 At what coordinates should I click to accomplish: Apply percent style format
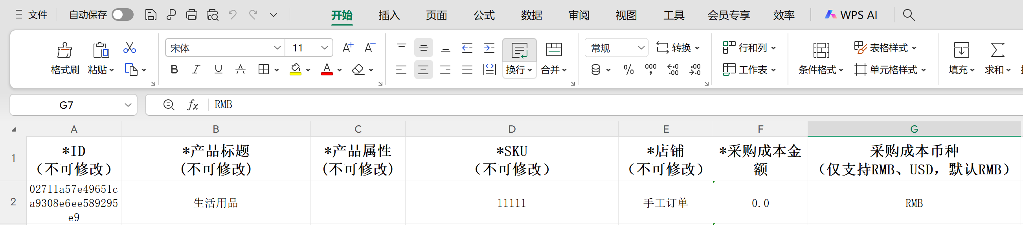pos(628,70)
